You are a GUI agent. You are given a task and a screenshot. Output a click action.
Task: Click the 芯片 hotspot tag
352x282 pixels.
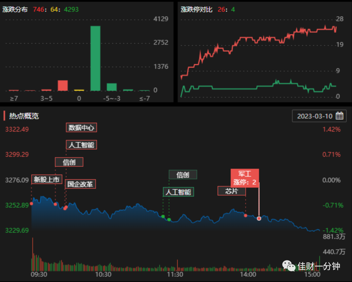tap(232, 191)
